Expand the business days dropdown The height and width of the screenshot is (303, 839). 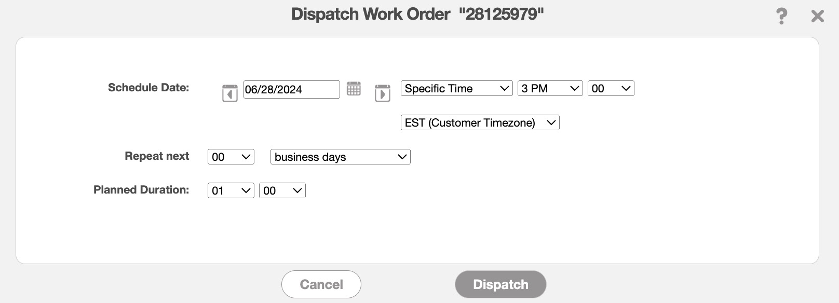point(340,157)
